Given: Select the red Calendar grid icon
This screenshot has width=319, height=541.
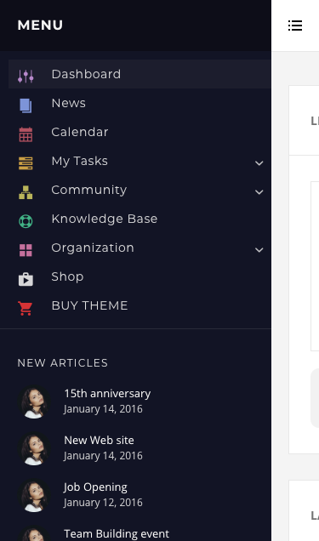Looking at the screenshot, I should tap(26, 134).
